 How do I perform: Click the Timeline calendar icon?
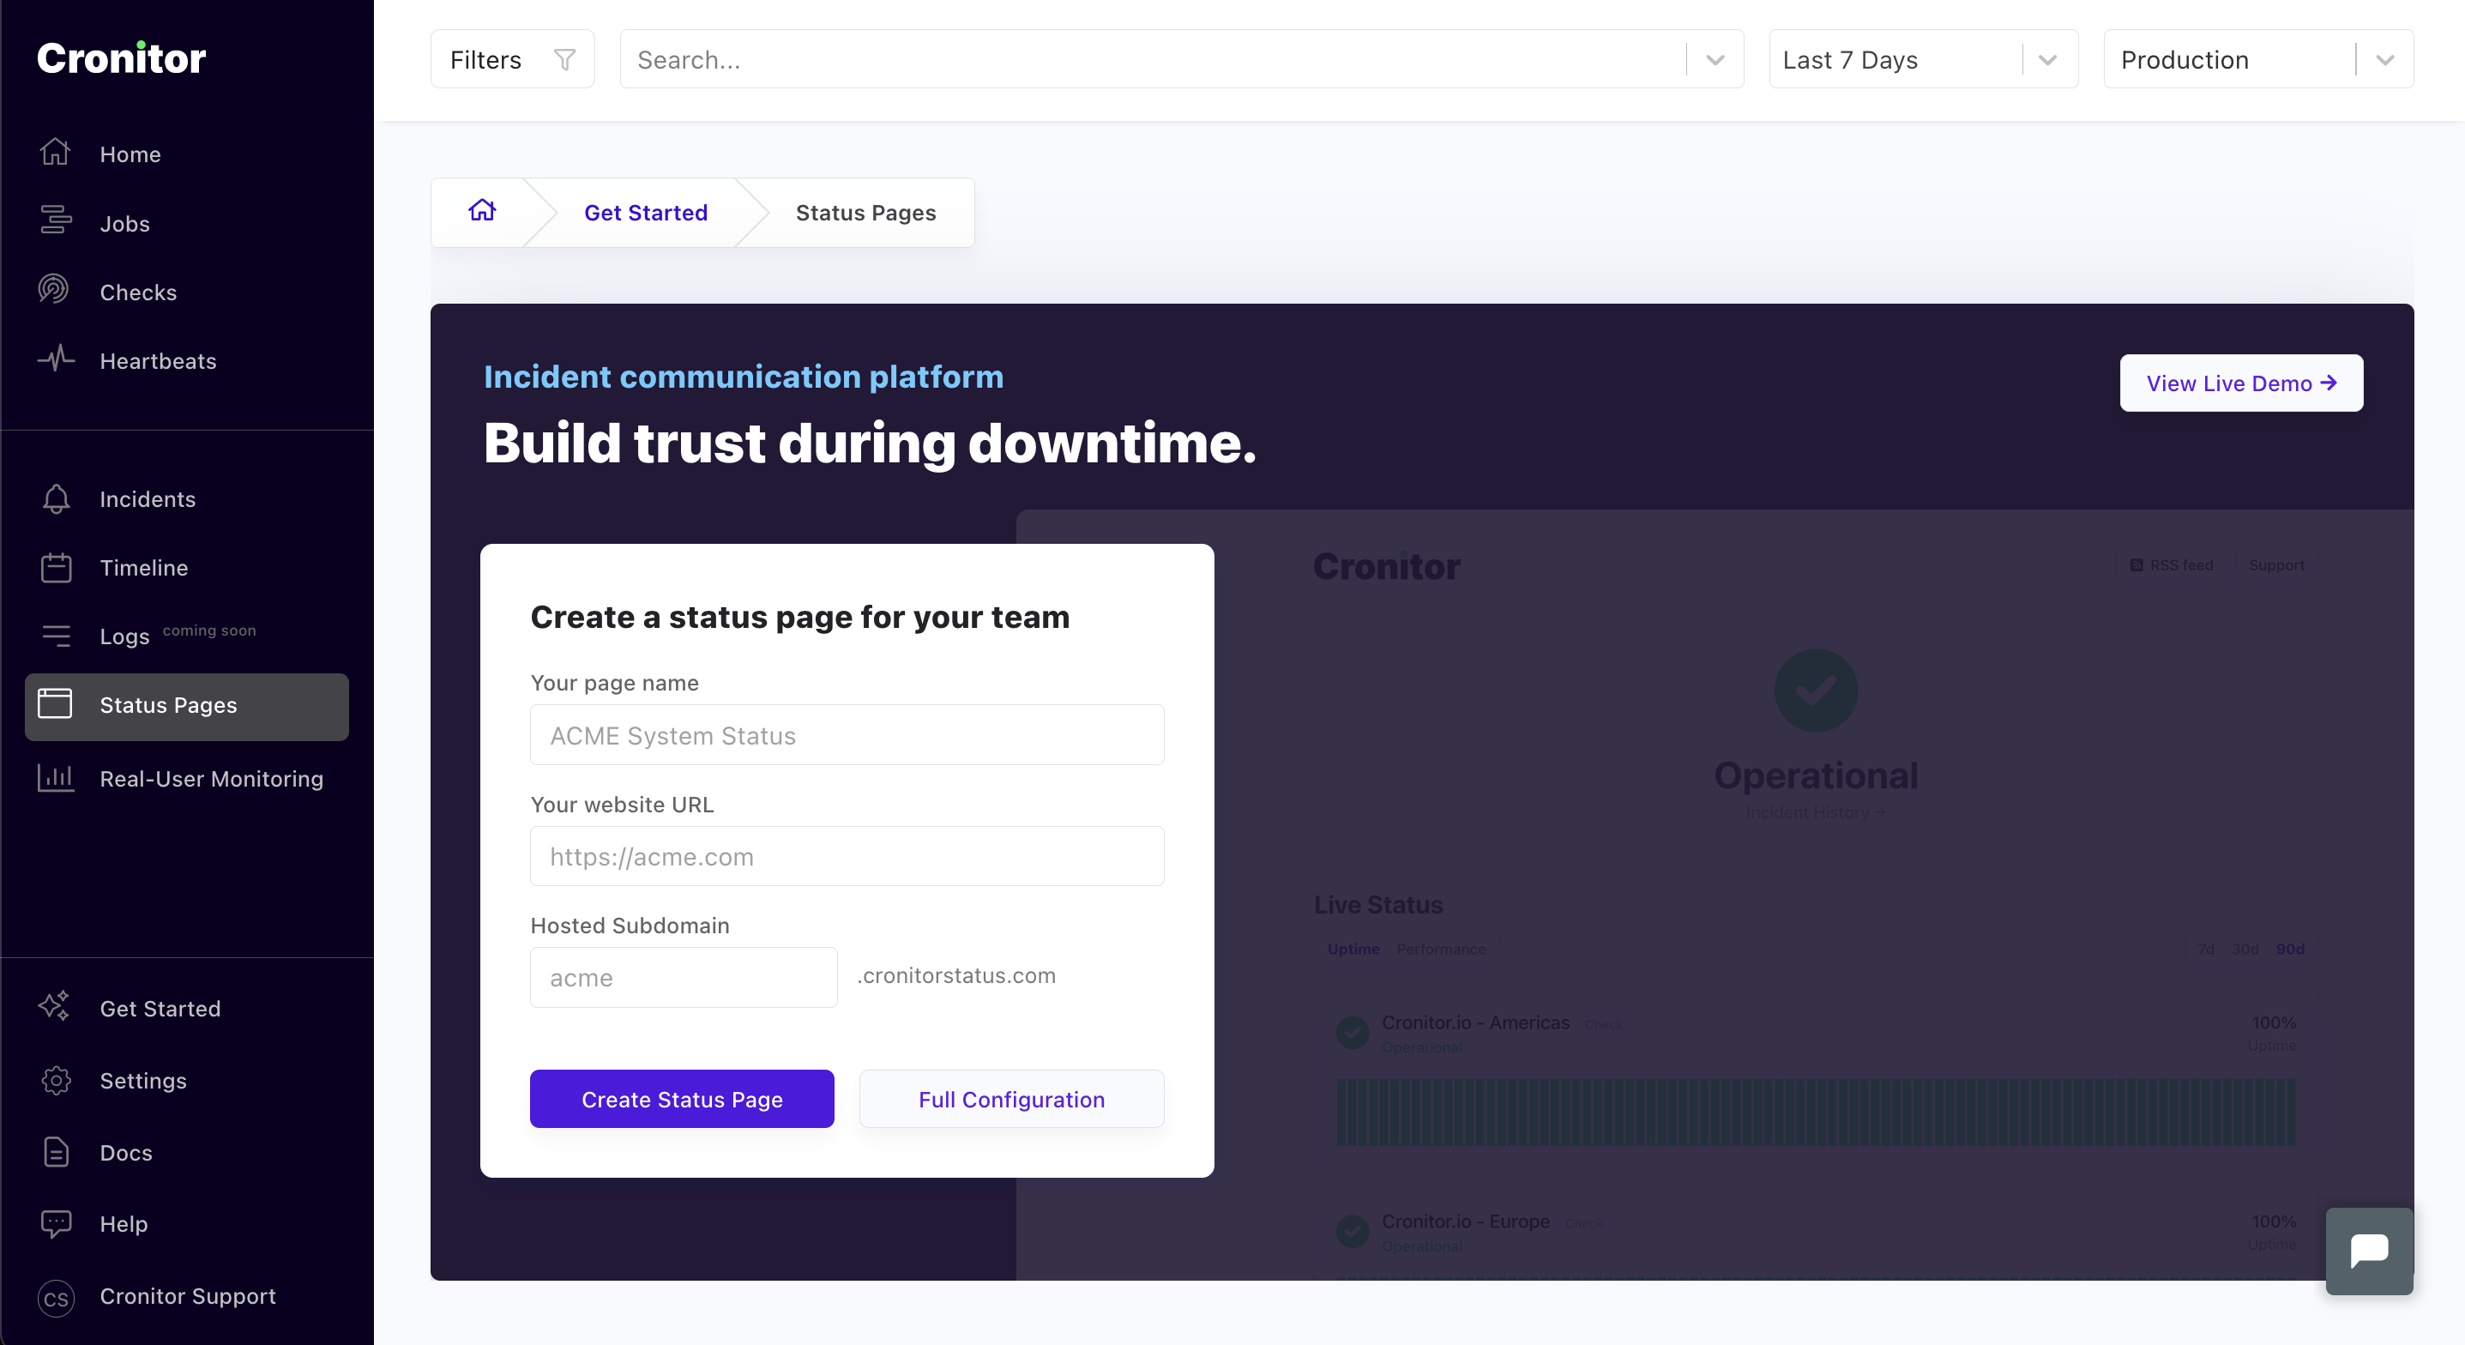click(x=57, y=568)
